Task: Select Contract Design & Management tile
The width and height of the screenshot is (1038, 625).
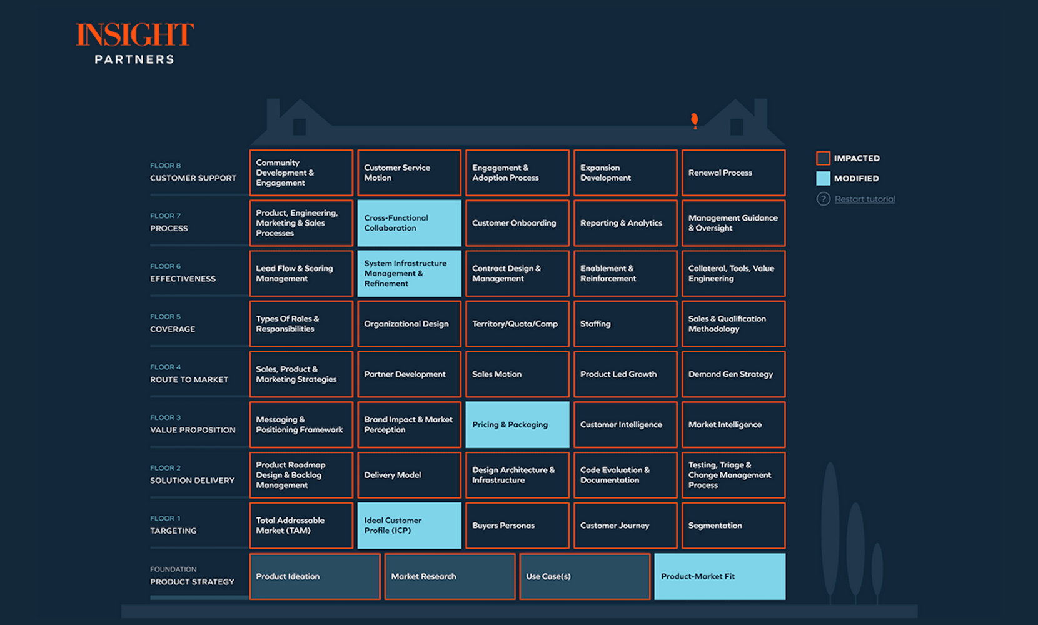Action: click(x=517, y=274)
